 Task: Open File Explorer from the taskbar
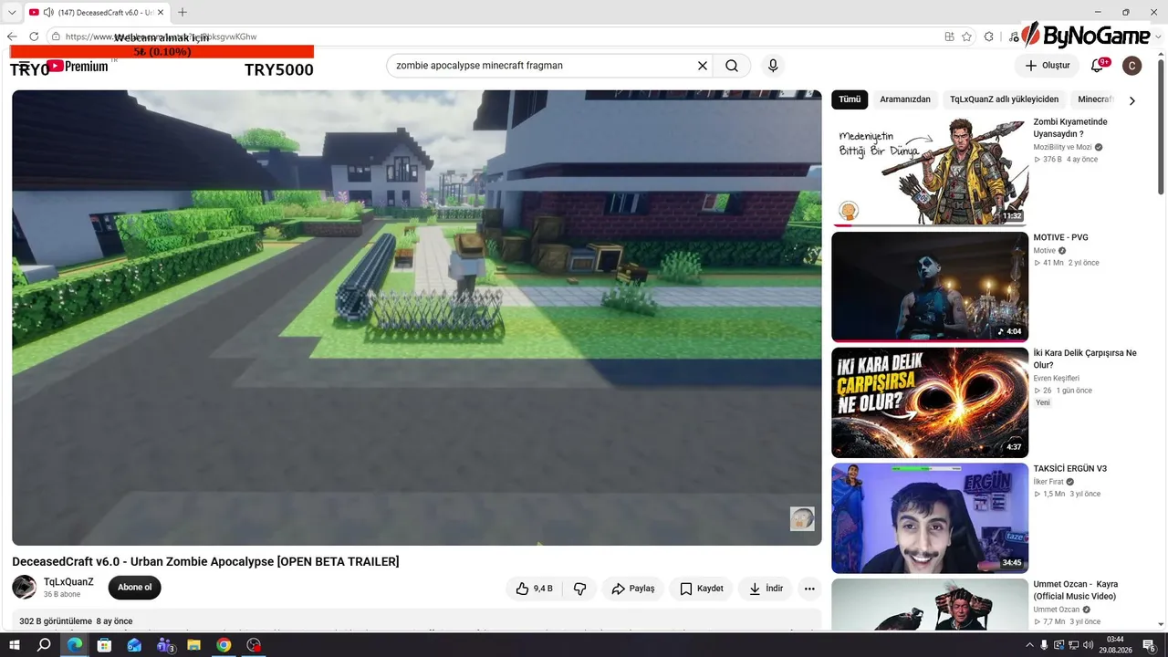(x=193, y=645)
